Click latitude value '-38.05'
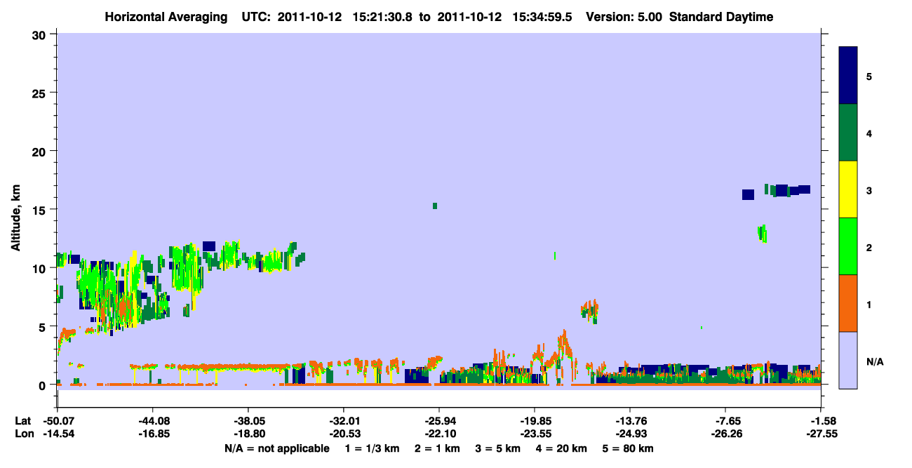Image resolution: width=912 pixels, height=468 pixels. click(x=248, y=421)
